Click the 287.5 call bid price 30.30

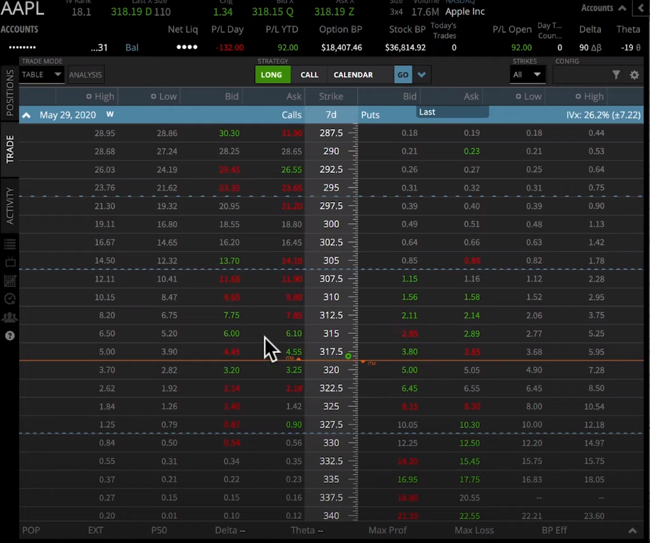tap(229, 133)
